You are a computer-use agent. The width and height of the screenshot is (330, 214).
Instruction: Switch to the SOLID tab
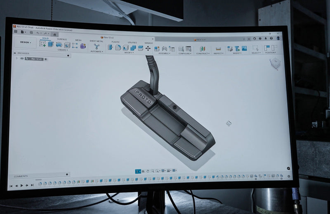(45, 38)
